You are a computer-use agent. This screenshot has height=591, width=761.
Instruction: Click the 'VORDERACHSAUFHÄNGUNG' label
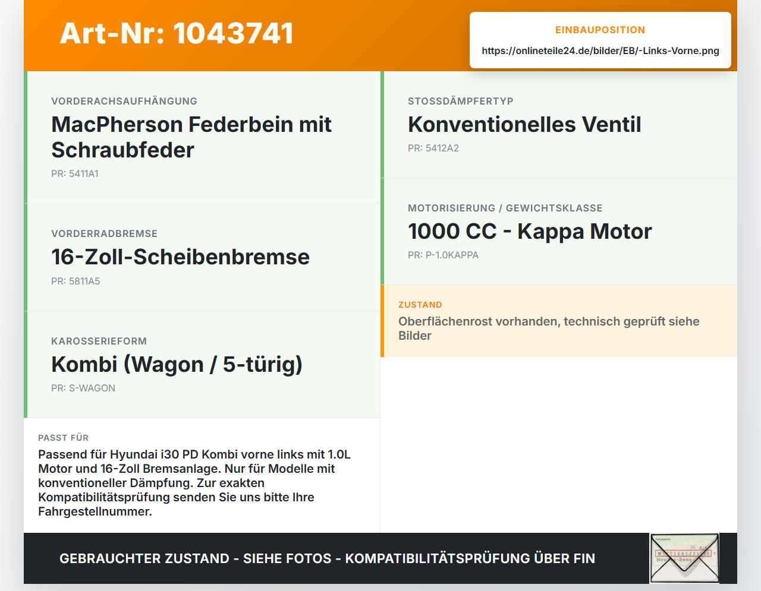pyautogui.click(x=124, y=101)
